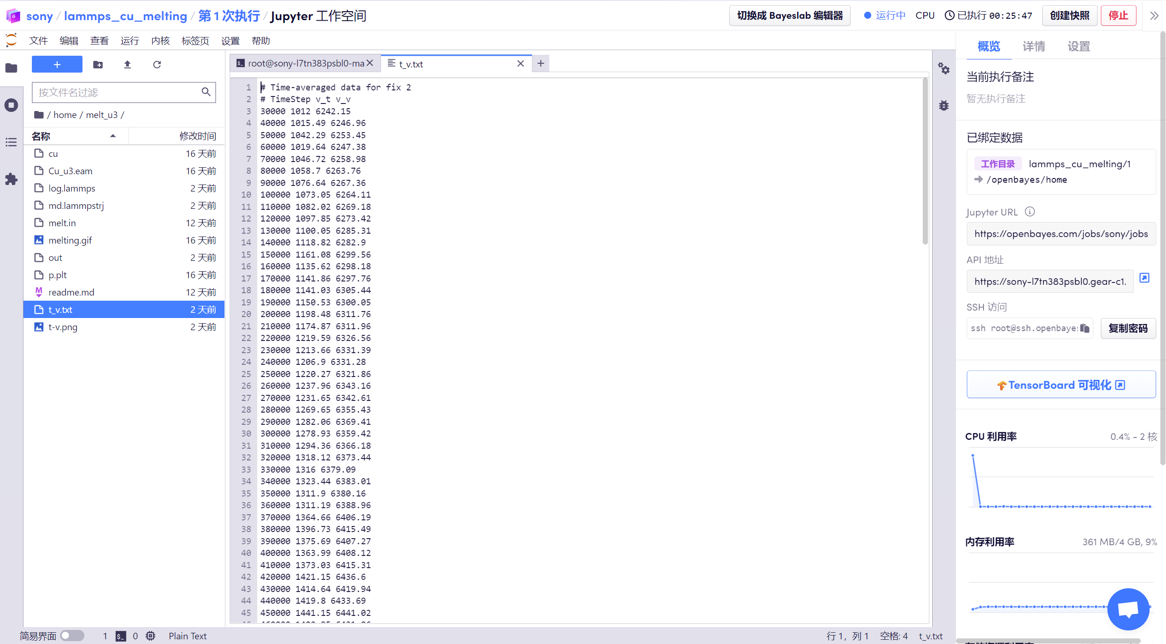The width and height of the screenshot is (1166, 644).
Task: Sort files by 名称 column arrow
Action: 113,136
